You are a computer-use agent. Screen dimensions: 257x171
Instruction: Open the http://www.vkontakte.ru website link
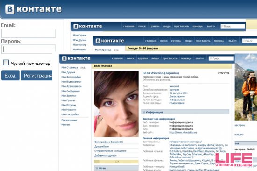coord(183,132)
